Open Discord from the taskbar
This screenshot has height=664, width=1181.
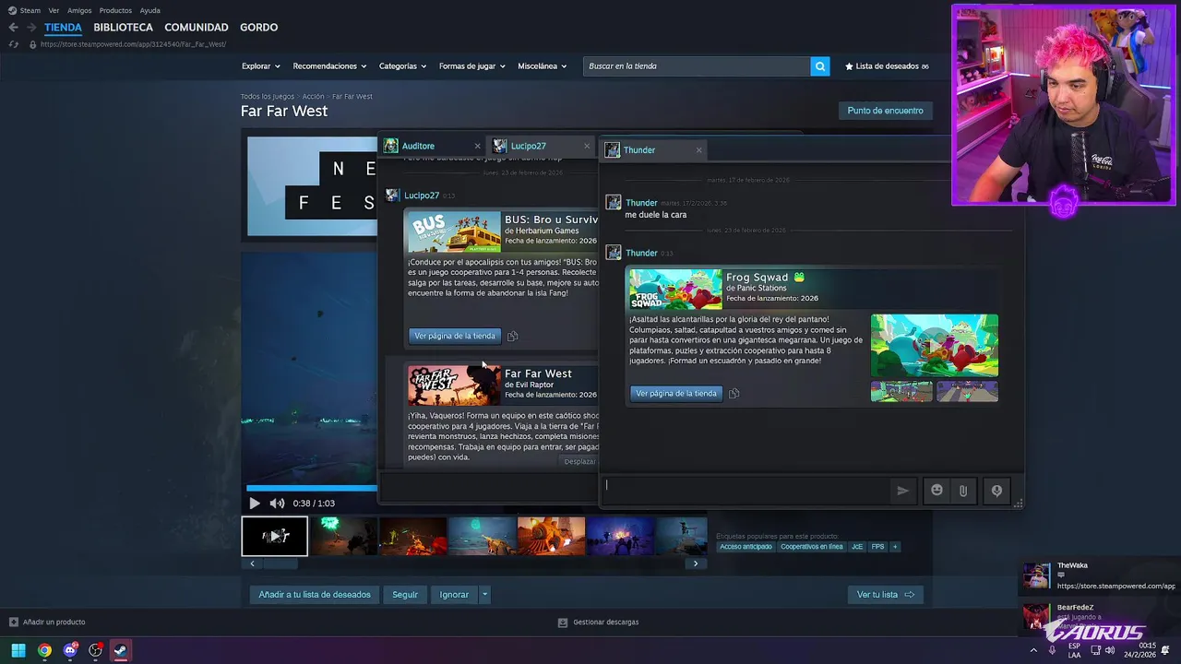point(70,650)
